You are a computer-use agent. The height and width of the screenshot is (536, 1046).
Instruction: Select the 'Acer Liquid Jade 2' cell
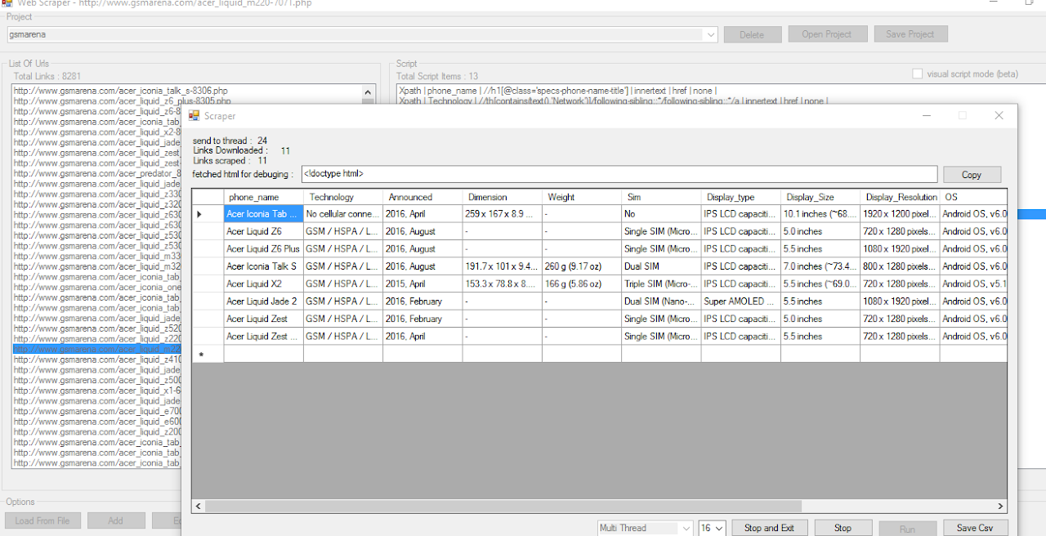[264, 301]
